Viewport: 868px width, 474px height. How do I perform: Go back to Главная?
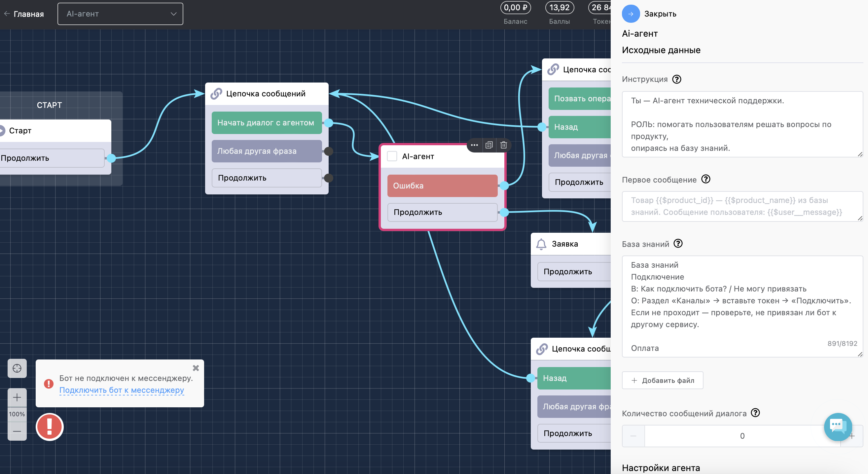[x=24, y=14]
